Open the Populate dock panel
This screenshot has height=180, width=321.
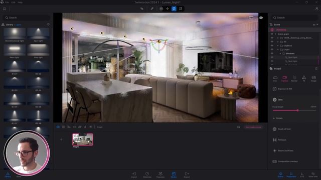(x=160, y=174)
